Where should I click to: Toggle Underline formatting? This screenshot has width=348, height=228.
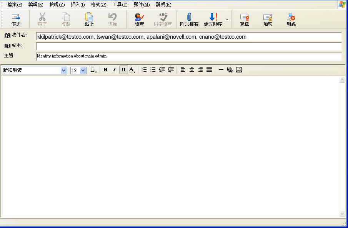[x=123, y=70]
